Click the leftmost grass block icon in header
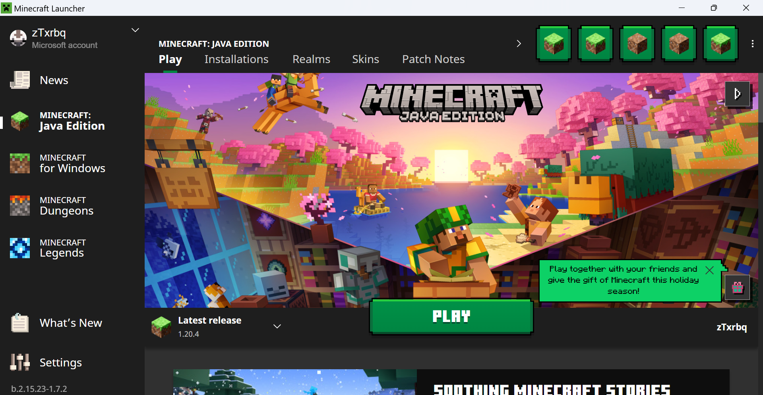Image resolution: width=763 pixels, height=395 pixels. click(x=554, y=44)
